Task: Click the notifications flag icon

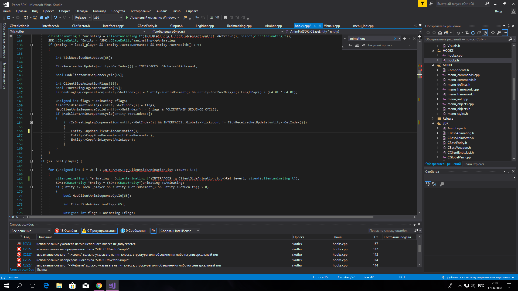Action: coord(422,4)
